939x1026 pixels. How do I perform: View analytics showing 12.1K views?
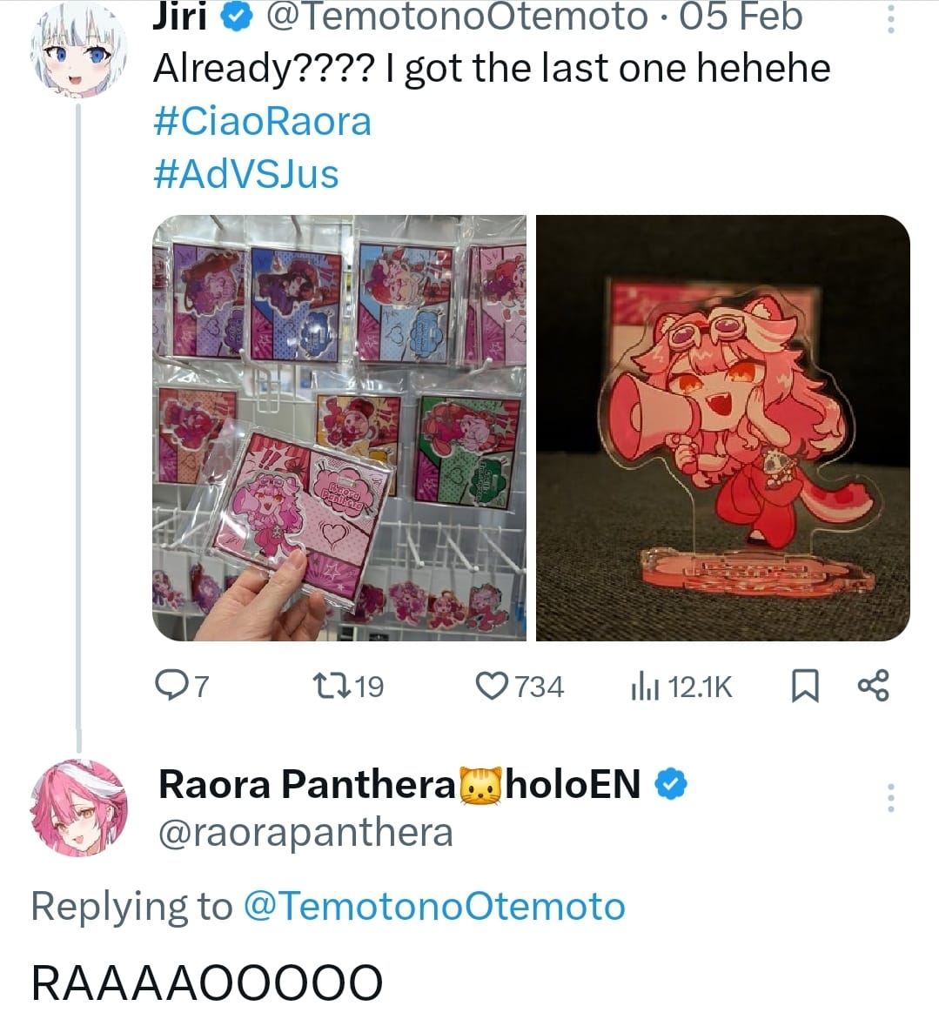pyautogui.click(x=681, y=687)
